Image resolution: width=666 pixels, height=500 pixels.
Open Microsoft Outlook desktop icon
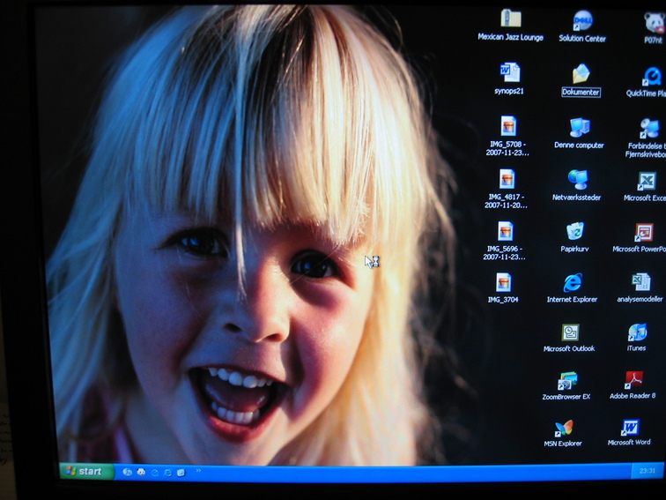click(x=570, y=332)
